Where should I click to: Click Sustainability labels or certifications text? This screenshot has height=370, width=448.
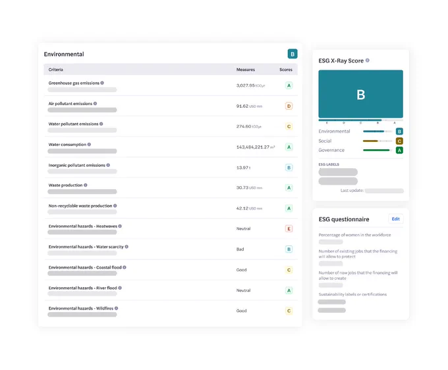point(352,294)
